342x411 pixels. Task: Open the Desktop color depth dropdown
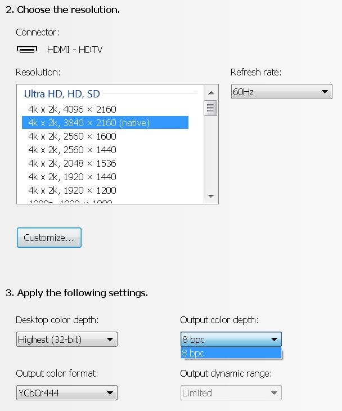tap(66, 339)
